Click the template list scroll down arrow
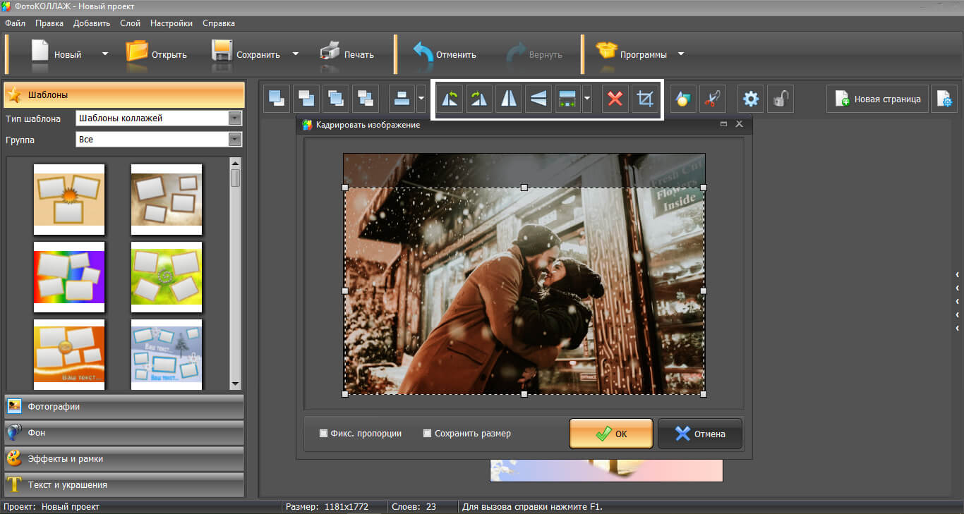 pyautogui.click(x=236, y=383)
